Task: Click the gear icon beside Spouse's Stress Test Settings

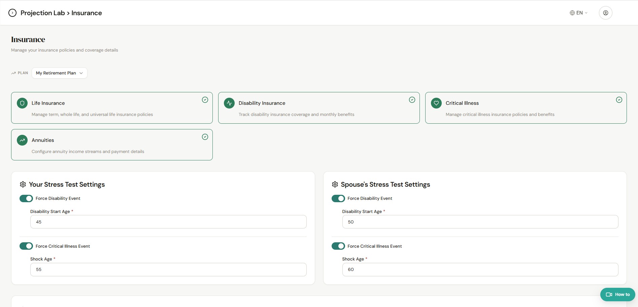Action: point(335,184)
